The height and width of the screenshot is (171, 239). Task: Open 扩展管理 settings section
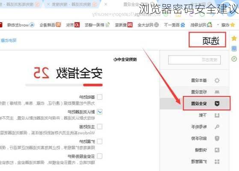[199, 162]
